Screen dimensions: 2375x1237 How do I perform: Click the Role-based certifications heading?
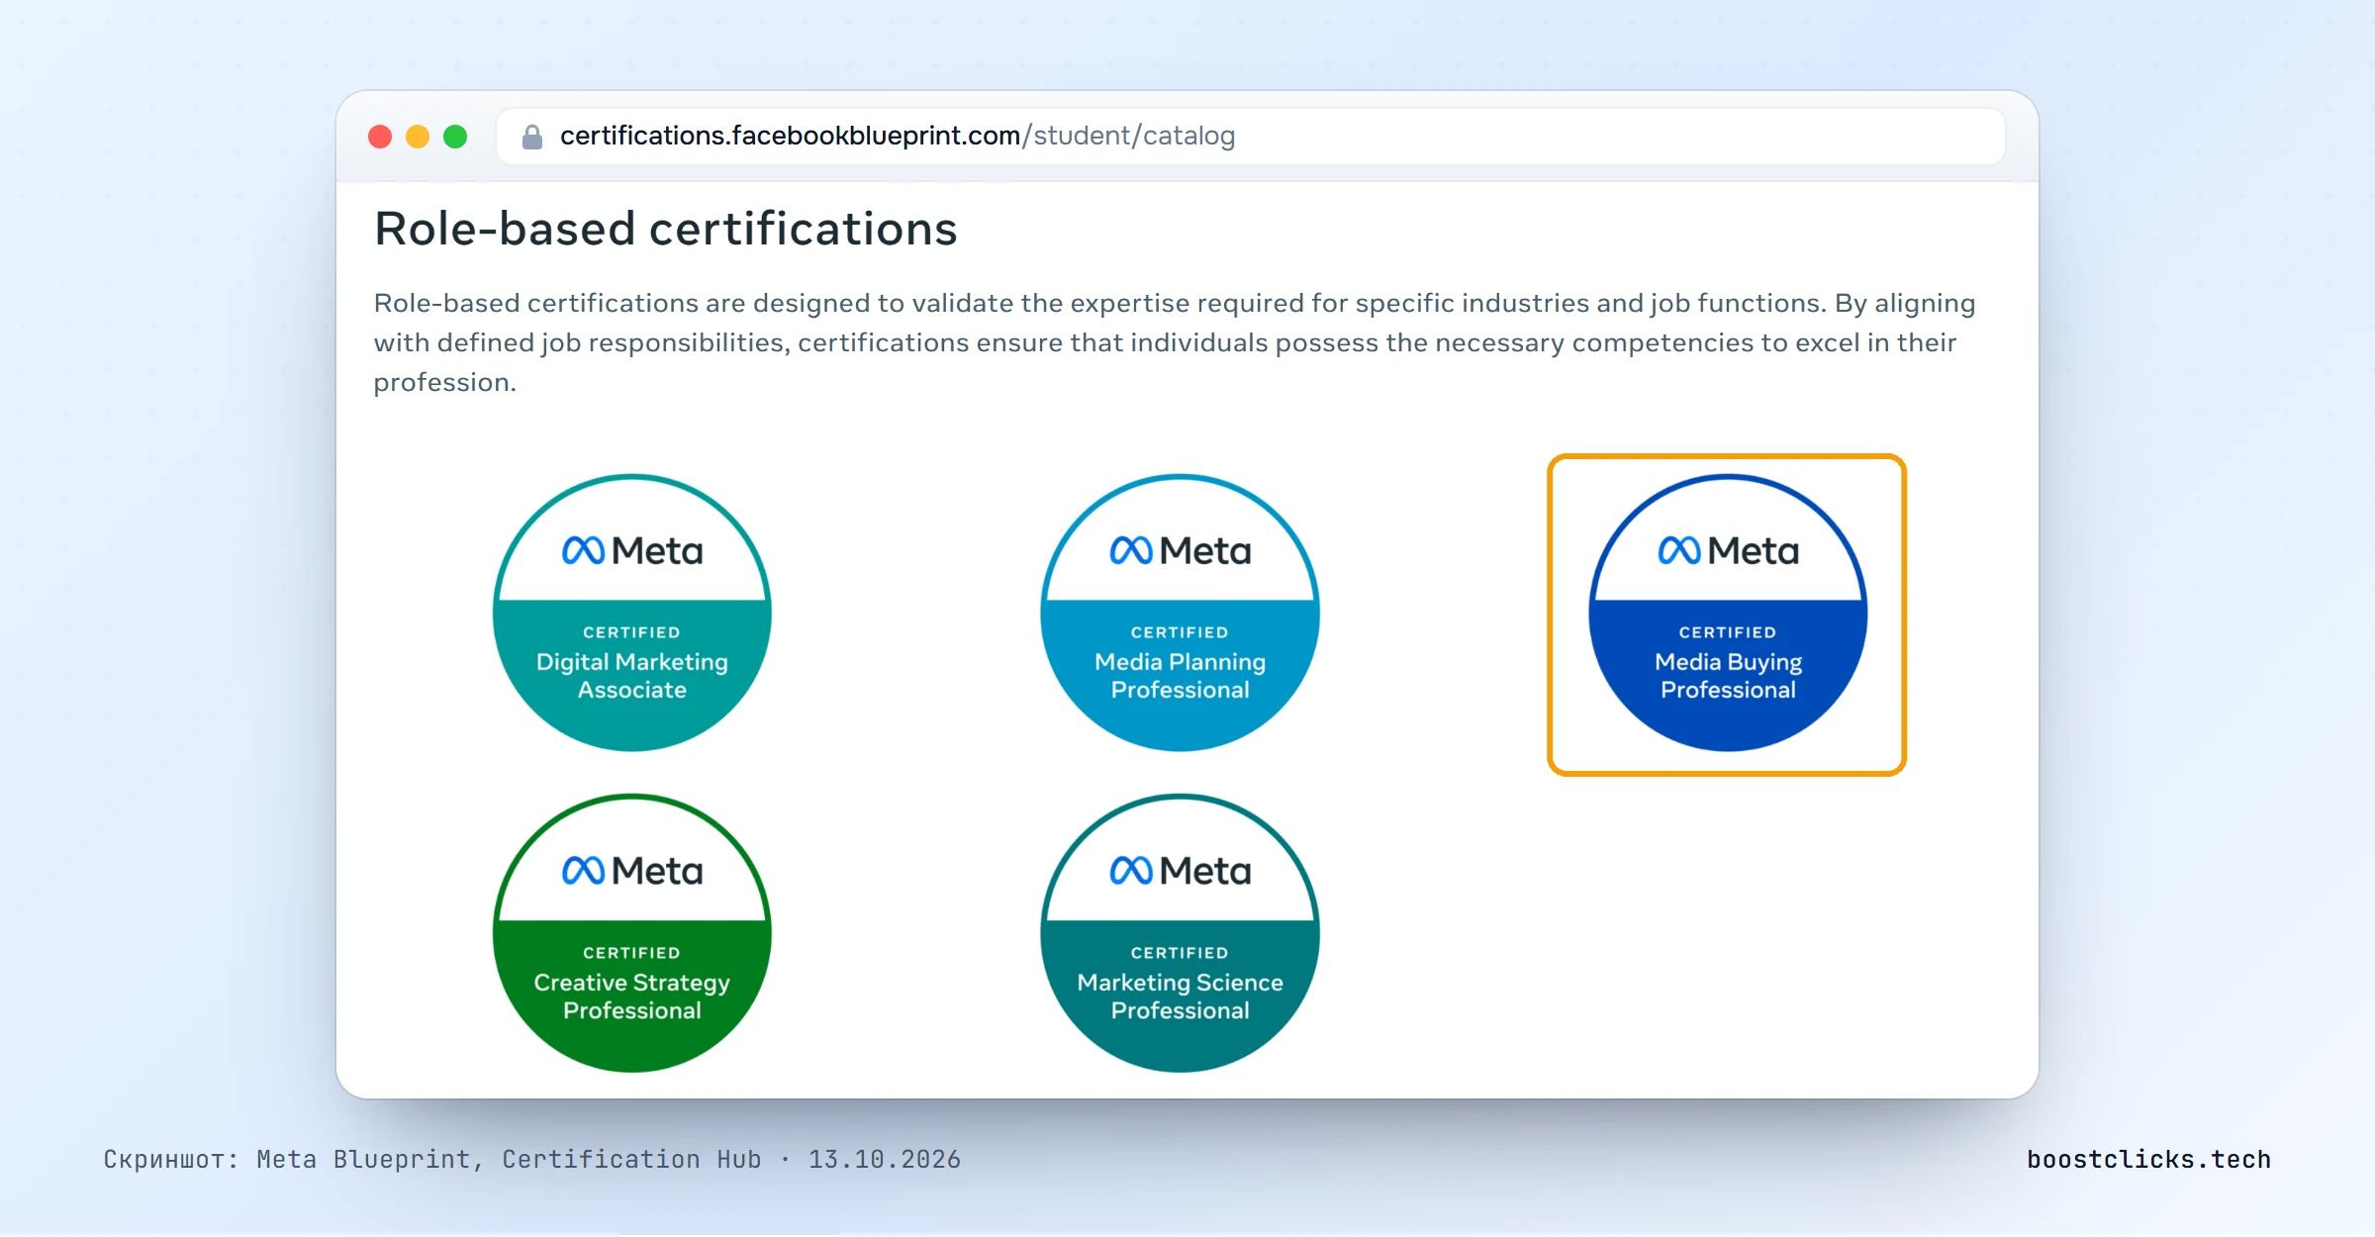[665, 229]
